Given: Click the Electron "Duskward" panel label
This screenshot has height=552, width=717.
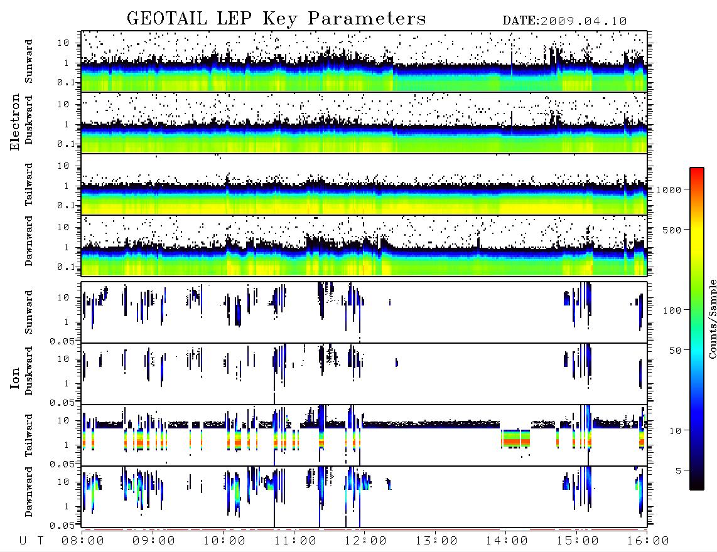Looking at the screenshot, I should tap(29, 120).
